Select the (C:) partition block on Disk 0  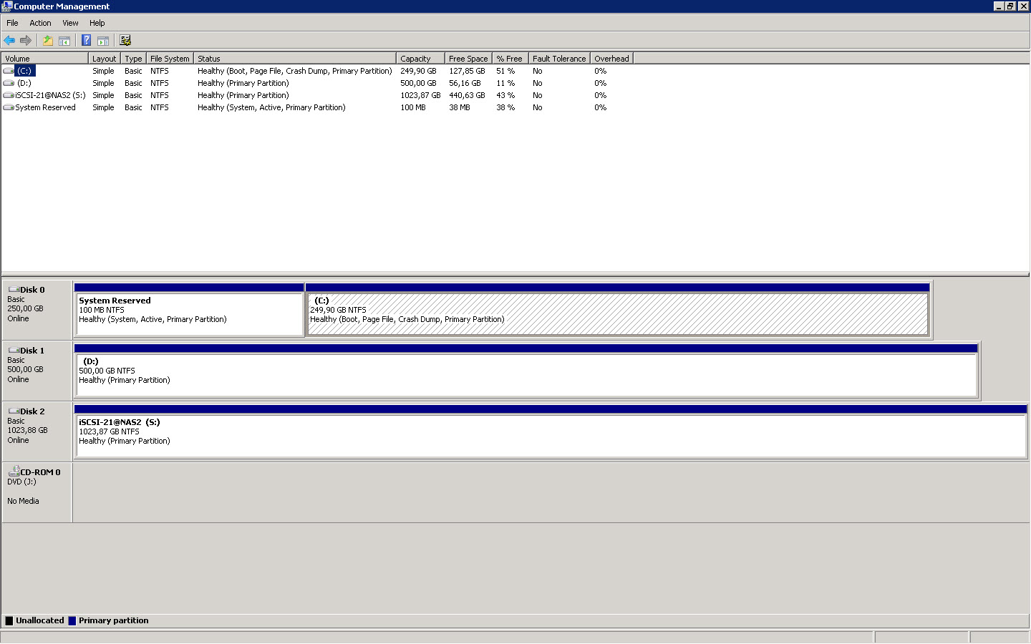(618, 310)
